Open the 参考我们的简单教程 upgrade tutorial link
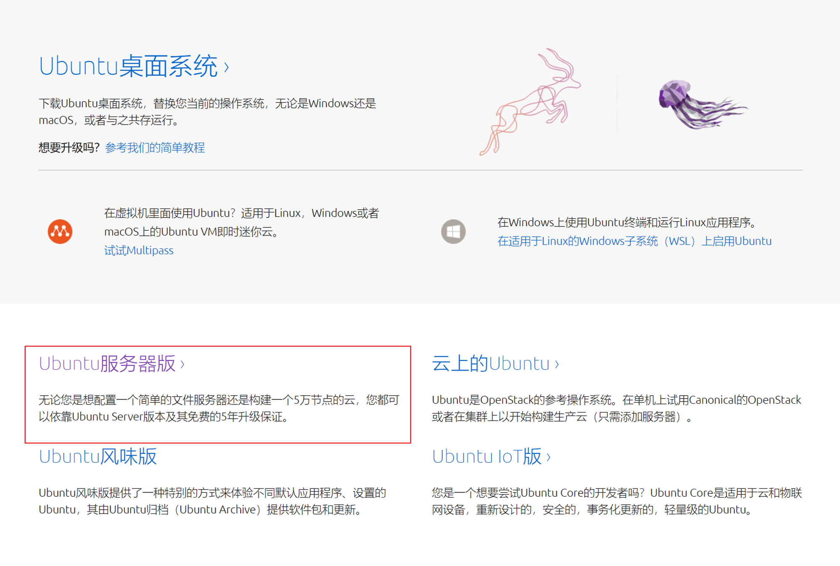Screen dimensions: 840x566 click(155, 148)
